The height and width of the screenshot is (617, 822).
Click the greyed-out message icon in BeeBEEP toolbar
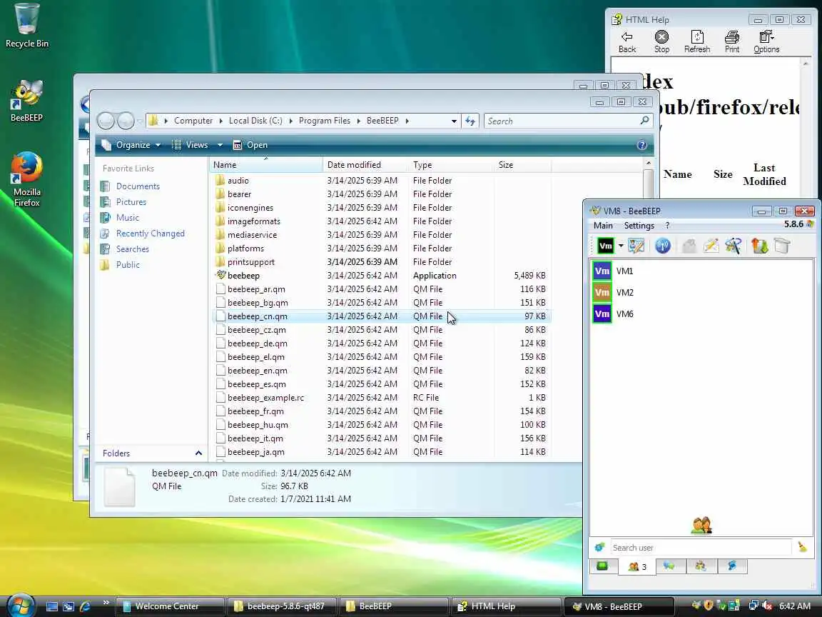click(689, 246)
